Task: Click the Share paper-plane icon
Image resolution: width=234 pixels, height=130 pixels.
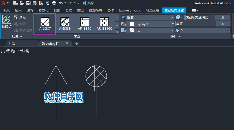Action: [x=84, y=3]
